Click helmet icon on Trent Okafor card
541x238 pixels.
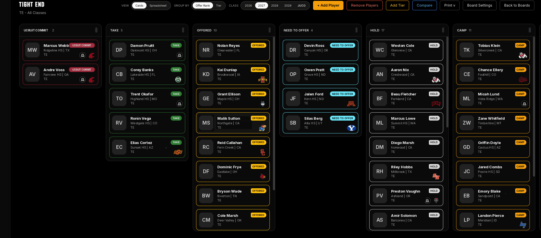[x=179, y=104]
